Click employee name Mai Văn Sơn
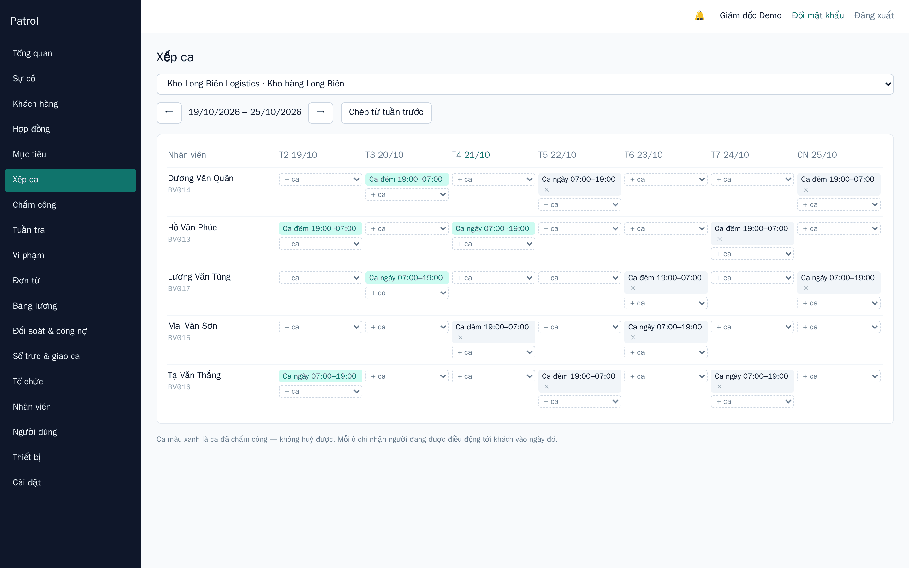 click(x=192, y=326)
